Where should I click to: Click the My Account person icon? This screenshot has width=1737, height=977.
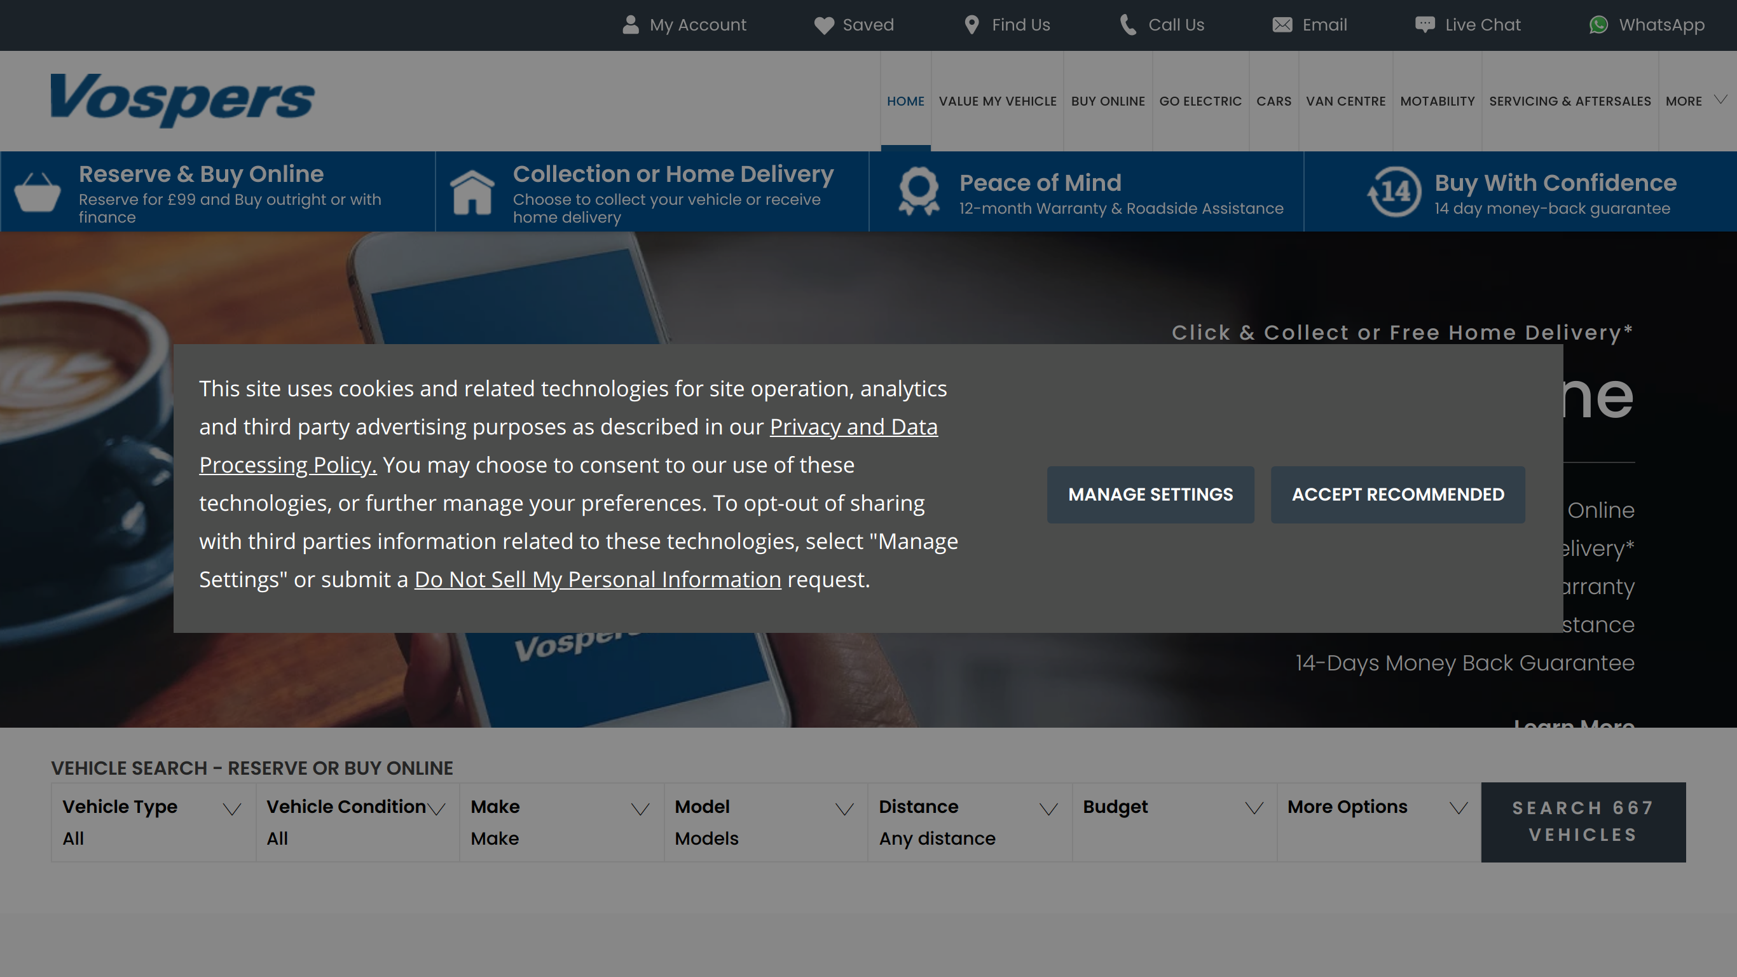(631, 25)
